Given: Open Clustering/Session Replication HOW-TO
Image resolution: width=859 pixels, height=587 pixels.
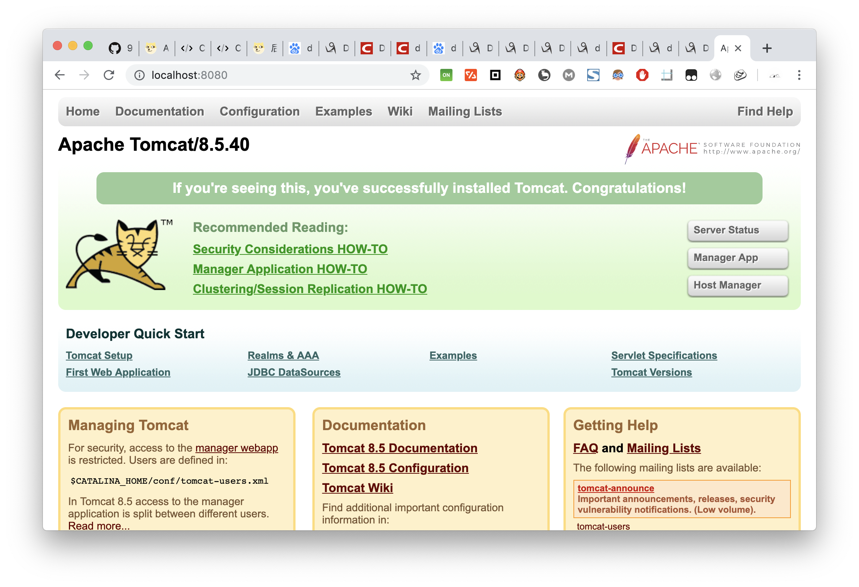Looking at the screenshot, I should [x=310, y=289].
